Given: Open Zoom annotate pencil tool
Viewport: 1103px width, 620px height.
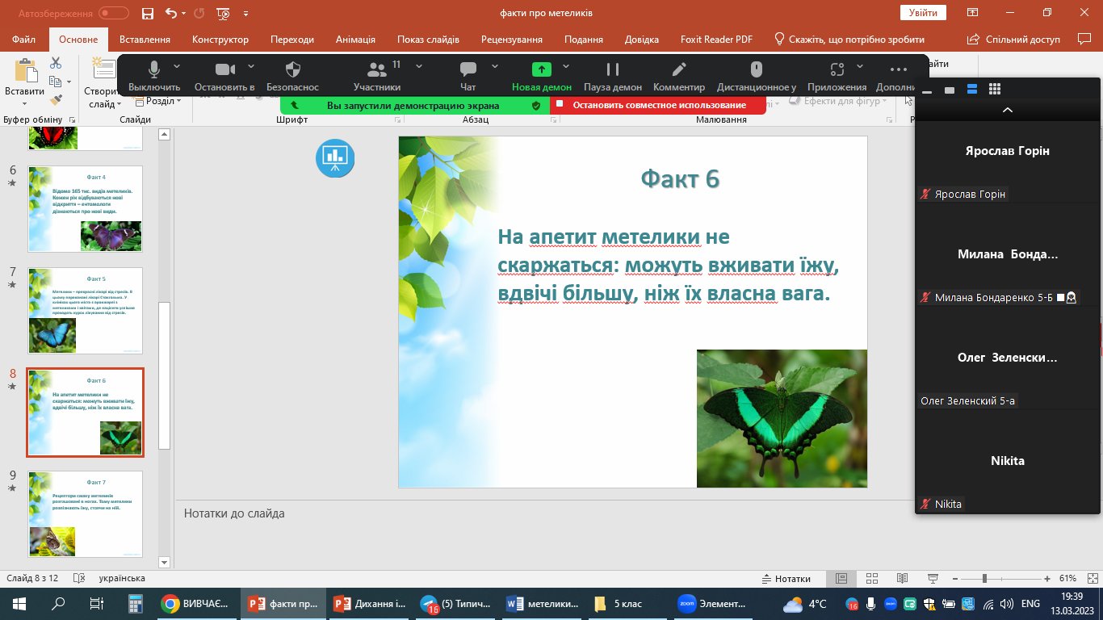Looking at the screenshot, I should point(679,77).
